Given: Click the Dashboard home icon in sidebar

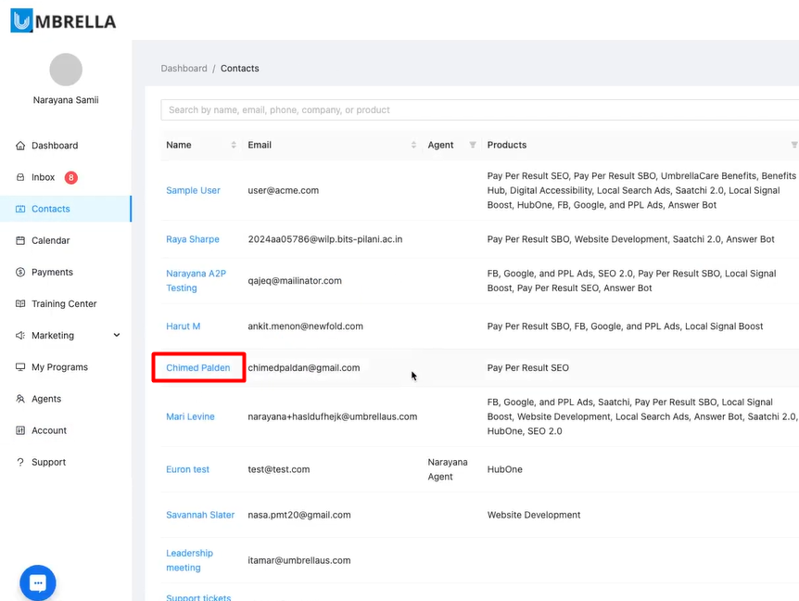Looking at the screenshot, I should pos(20,146).
